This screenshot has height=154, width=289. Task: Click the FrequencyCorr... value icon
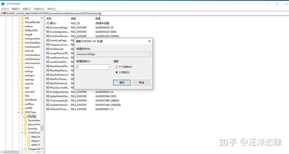click(47, 45)
